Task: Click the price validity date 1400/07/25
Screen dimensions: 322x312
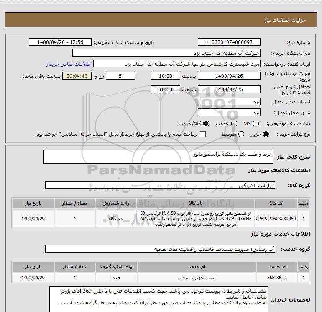Action: coord(229,89)
